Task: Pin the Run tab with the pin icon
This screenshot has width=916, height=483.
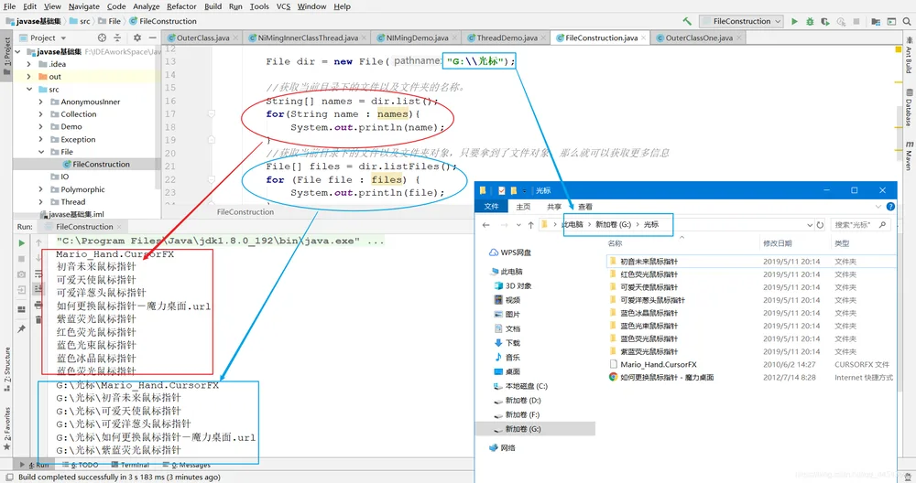Action: [22, 329]
